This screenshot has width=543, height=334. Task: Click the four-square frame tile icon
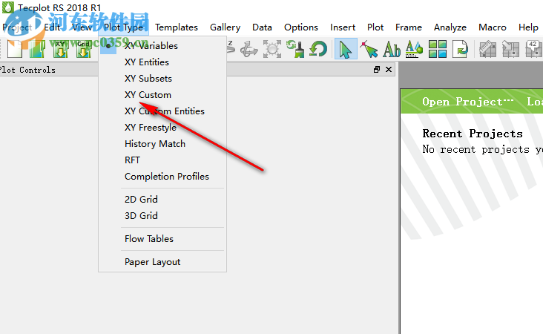click(x=438, y=49)
